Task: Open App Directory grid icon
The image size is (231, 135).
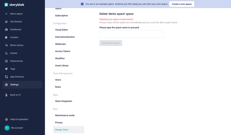Action: pyautogui.click(x=6, y=77)
